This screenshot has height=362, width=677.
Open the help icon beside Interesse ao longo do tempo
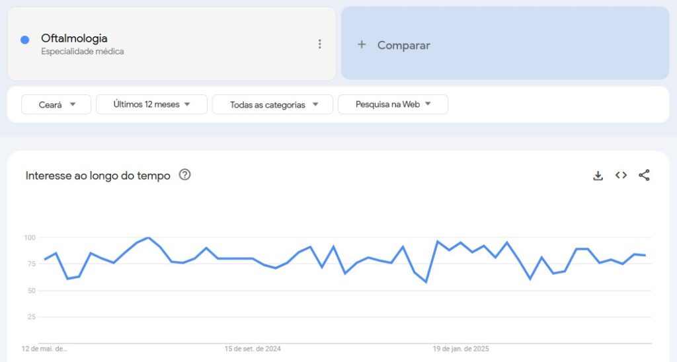coord(185,175)
